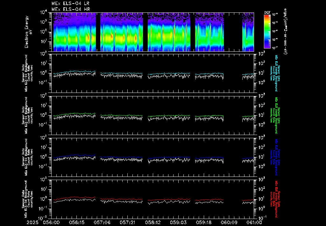Screen dimensions: 326x226
Task: Select the 10^-4 tick on the color scale
Action: [275, 23]
